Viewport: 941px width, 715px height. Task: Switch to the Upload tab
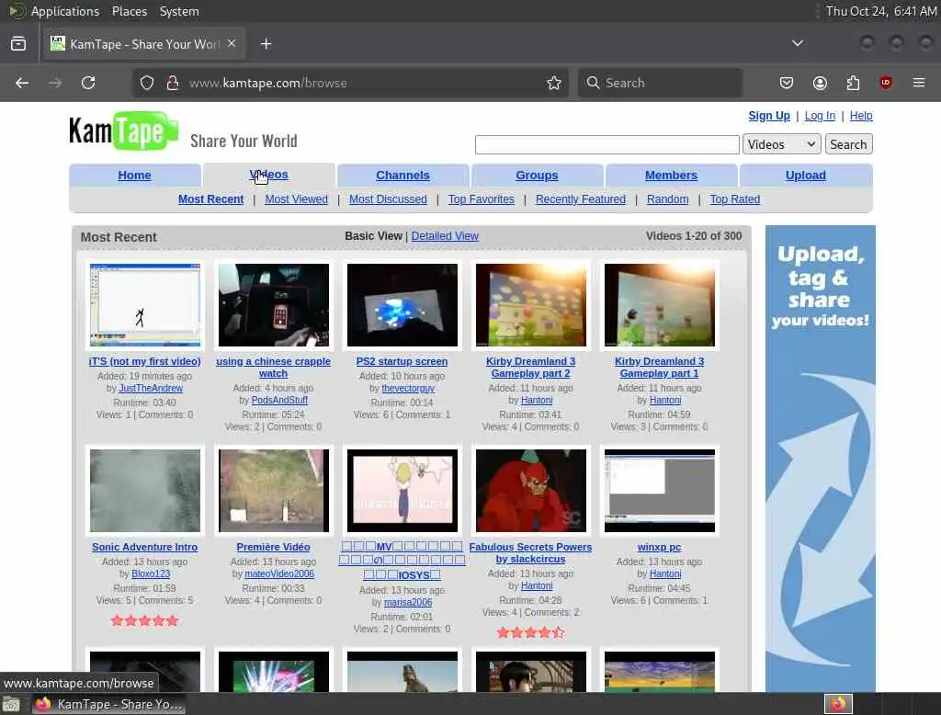(805, 176)
